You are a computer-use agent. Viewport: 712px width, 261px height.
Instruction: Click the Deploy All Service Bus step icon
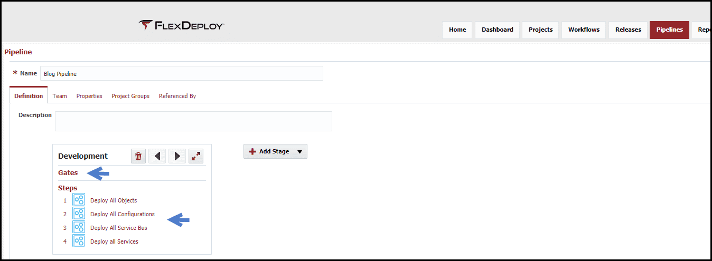pos(79,227)
